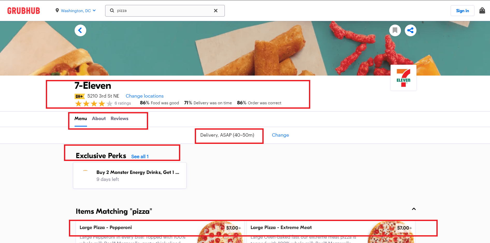Image resolution: width=490 pixels, height=243 pixels.
Task: Go to the Grubhub home logo
Action: pyautogui.click(x=24, y=11)
